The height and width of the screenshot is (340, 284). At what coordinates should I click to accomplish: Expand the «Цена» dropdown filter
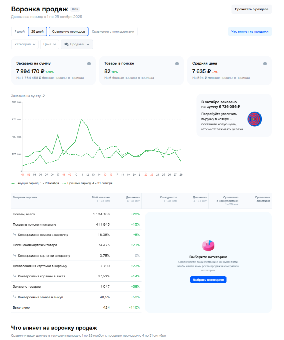(x=49, y=44)
